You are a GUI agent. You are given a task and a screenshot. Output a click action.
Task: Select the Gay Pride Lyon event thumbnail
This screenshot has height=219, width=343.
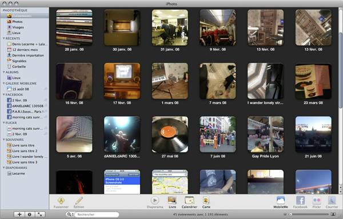point(265,134)
